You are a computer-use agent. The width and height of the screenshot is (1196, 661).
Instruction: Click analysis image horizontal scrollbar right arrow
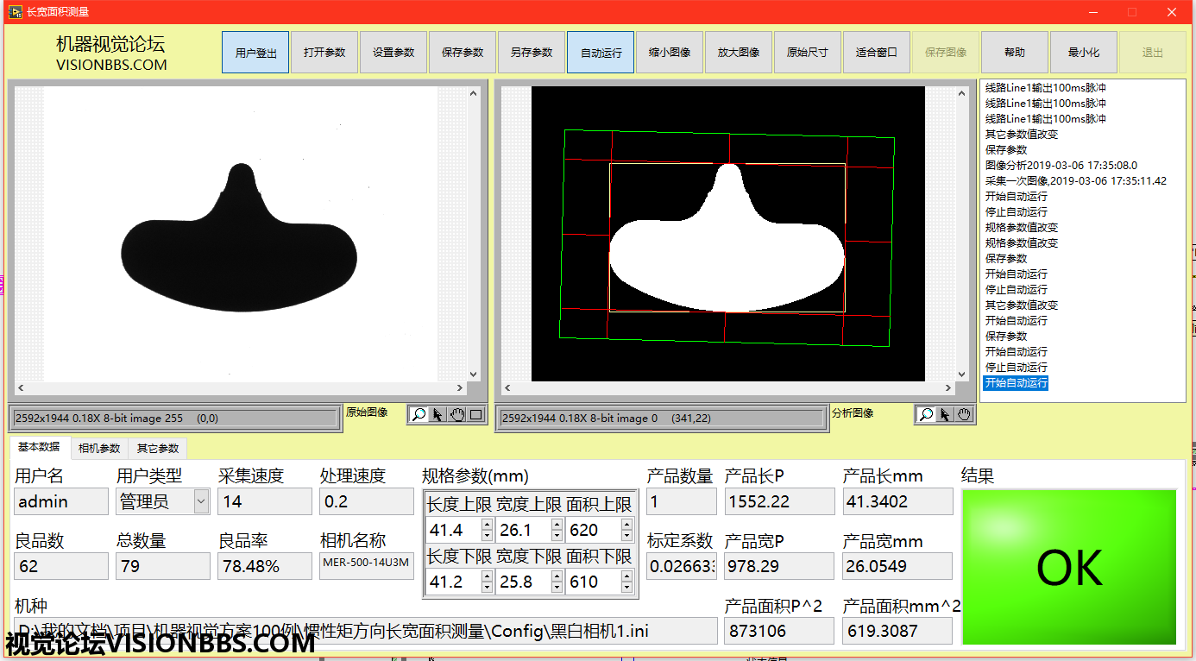(x=948, y=388)
